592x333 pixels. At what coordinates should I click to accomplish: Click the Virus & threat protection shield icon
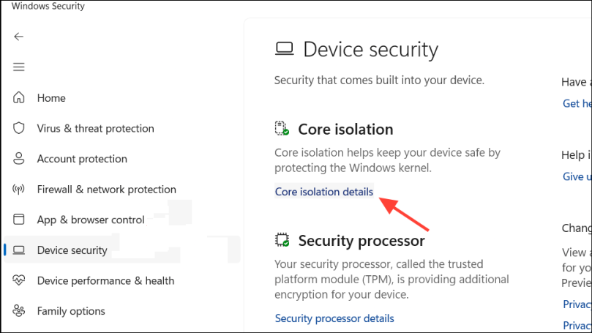click(x=19, y=128)
